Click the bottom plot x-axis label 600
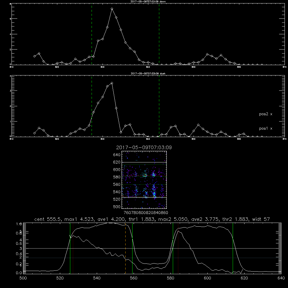The image size is (288, 288). coord(207,278)
